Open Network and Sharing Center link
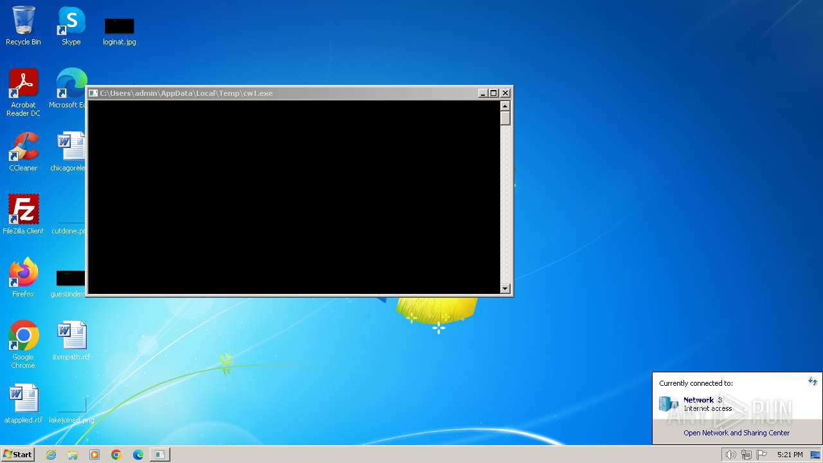The width and height of the screenshot is (823, 463). coord(737,433)
